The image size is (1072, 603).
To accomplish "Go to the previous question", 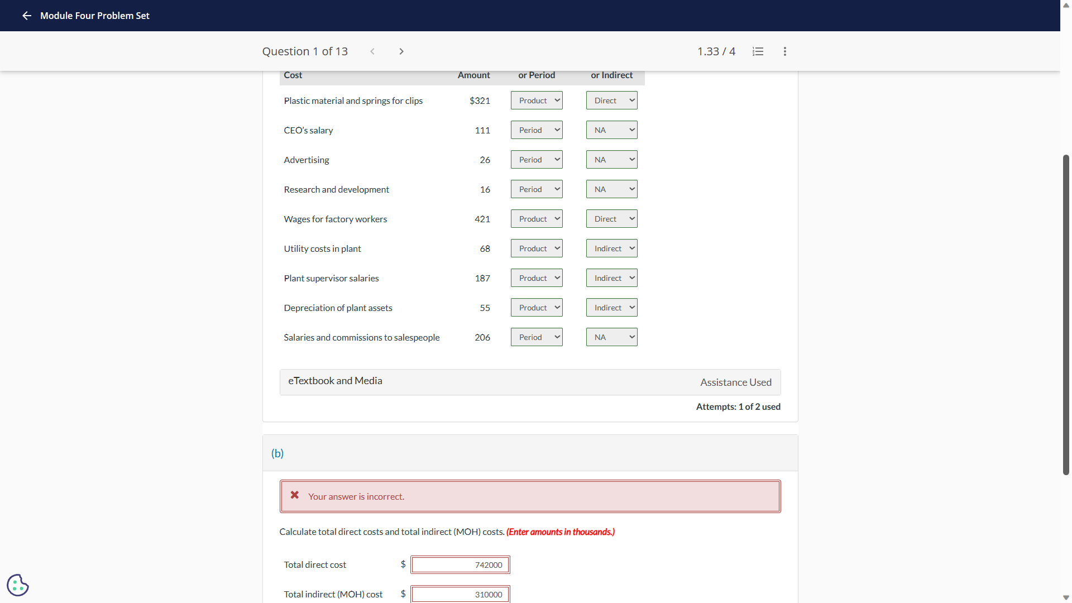I will pos(372,51).
